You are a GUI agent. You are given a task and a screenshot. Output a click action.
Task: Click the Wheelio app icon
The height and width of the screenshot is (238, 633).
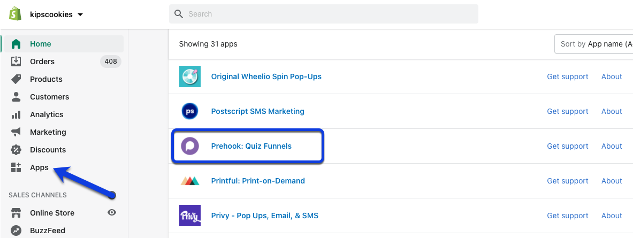click(190, 76)
